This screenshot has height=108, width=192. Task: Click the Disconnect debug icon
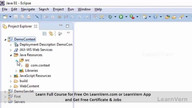pyautogui.click(x=66, y=17)
